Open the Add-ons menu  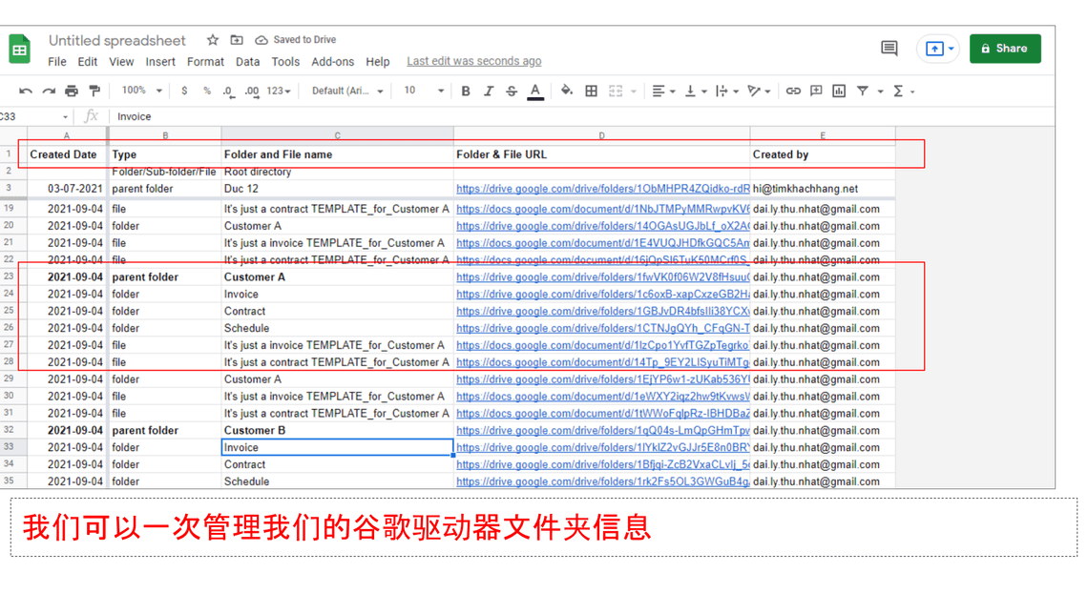pos(332,61)
